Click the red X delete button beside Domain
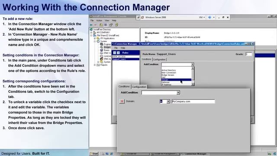Viewport: 277px width, 156px height. [x=122, y=101]
